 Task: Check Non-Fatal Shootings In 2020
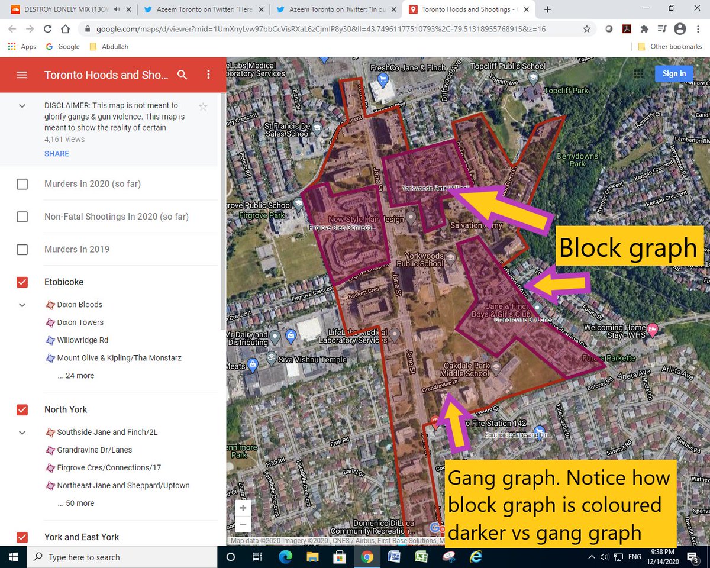tap(22, 217)
